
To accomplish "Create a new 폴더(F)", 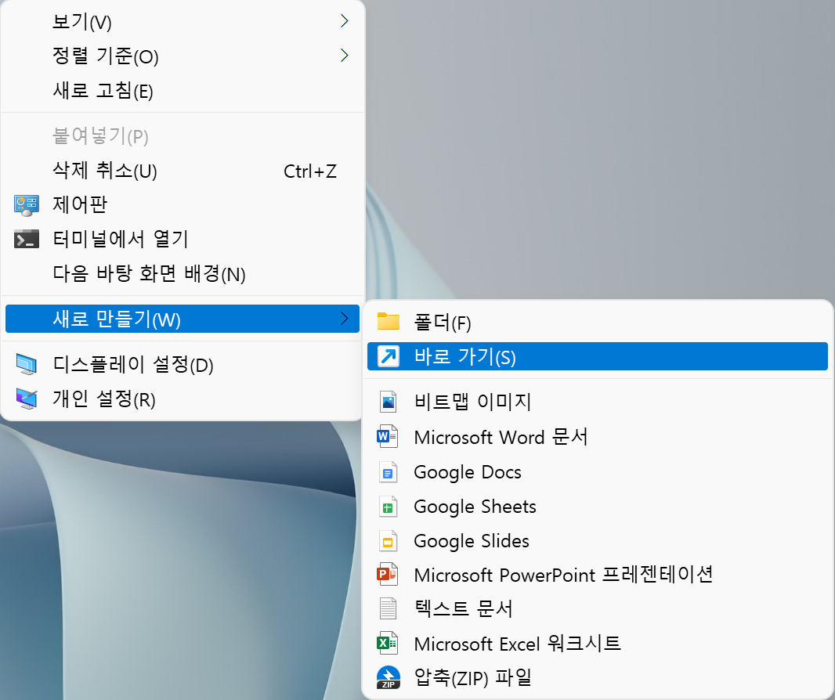I will [x=598, y=322].
